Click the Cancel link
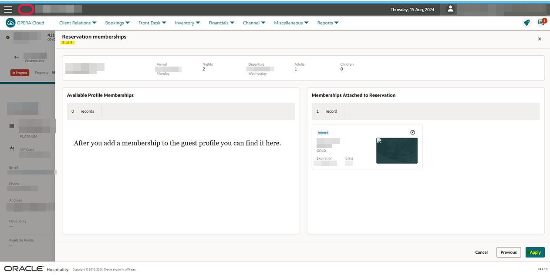The width and height of the screenshot is (550, 275). pyautogui.click(x=481, y=252)
